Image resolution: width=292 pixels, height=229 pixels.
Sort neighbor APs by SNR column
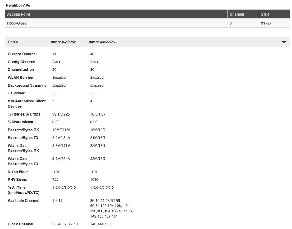point(265,14)
